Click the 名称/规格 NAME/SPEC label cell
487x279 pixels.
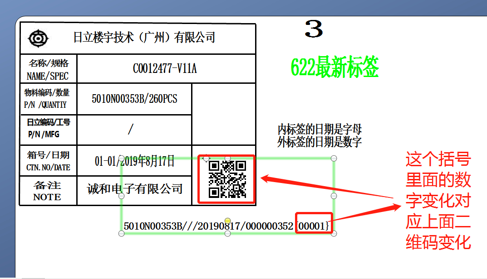(48, 69)
